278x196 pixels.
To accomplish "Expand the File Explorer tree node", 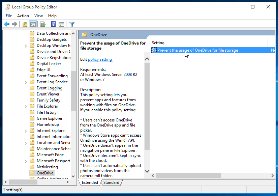I will coord(27,106).
